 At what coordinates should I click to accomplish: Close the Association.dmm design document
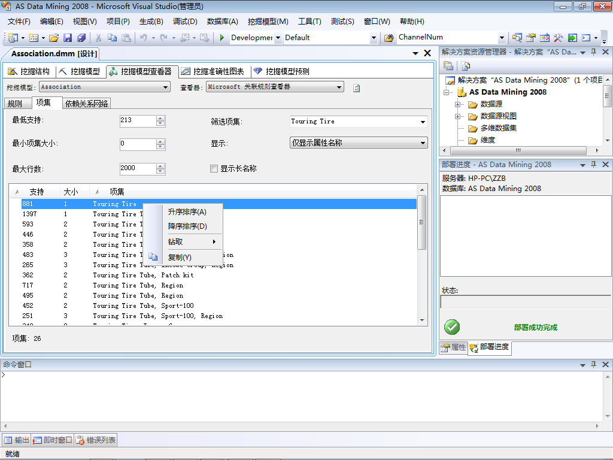coord(427,53)
